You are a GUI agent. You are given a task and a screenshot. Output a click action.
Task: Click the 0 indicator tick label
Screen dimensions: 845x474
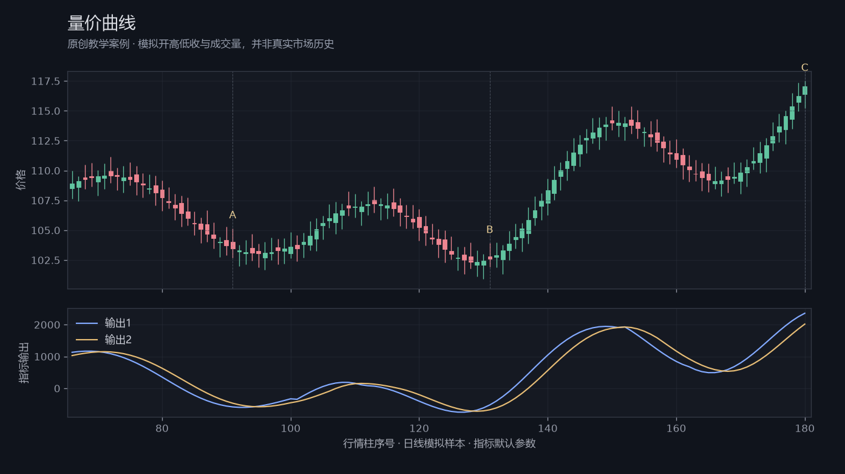click(56, 388)
